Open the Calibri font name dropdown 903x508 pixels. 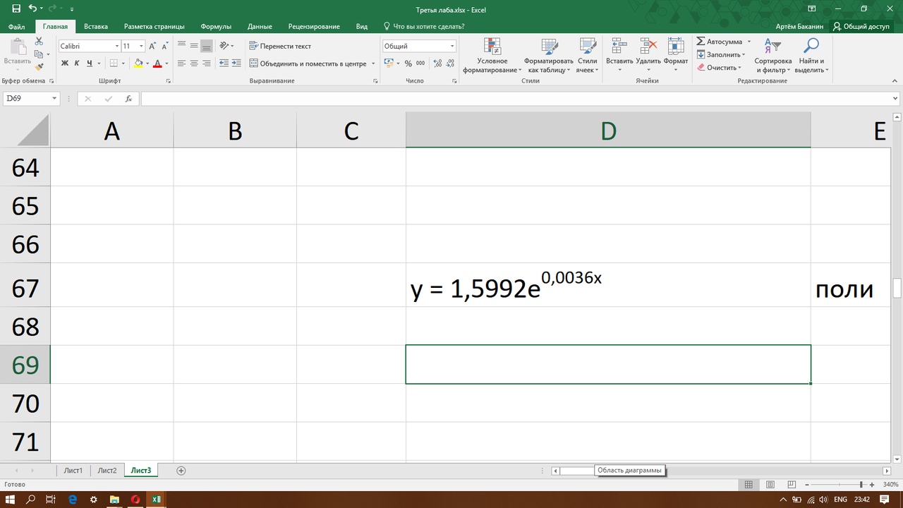click(117, 46)
